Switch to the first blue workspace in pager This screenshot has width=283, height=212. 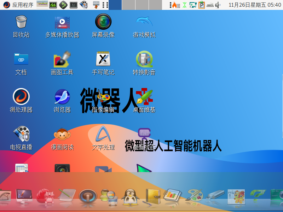point(115,5)
